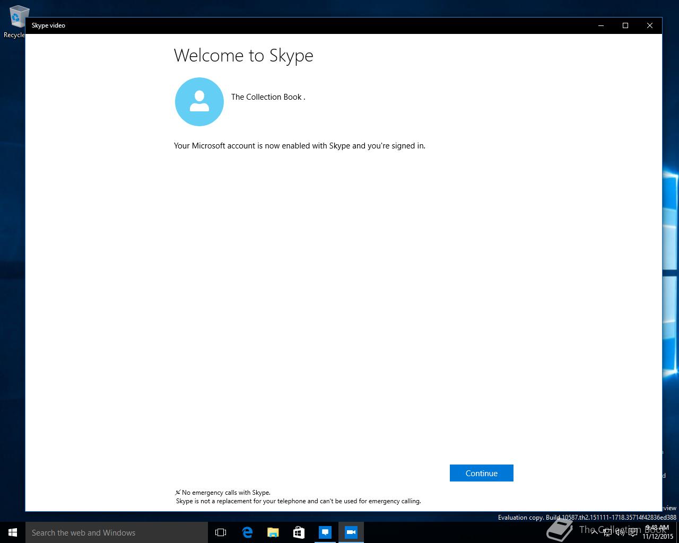Click the 'Your Microsoft account is now enabled' text
This screenshot has width=679, height=543.
[300, 146]
